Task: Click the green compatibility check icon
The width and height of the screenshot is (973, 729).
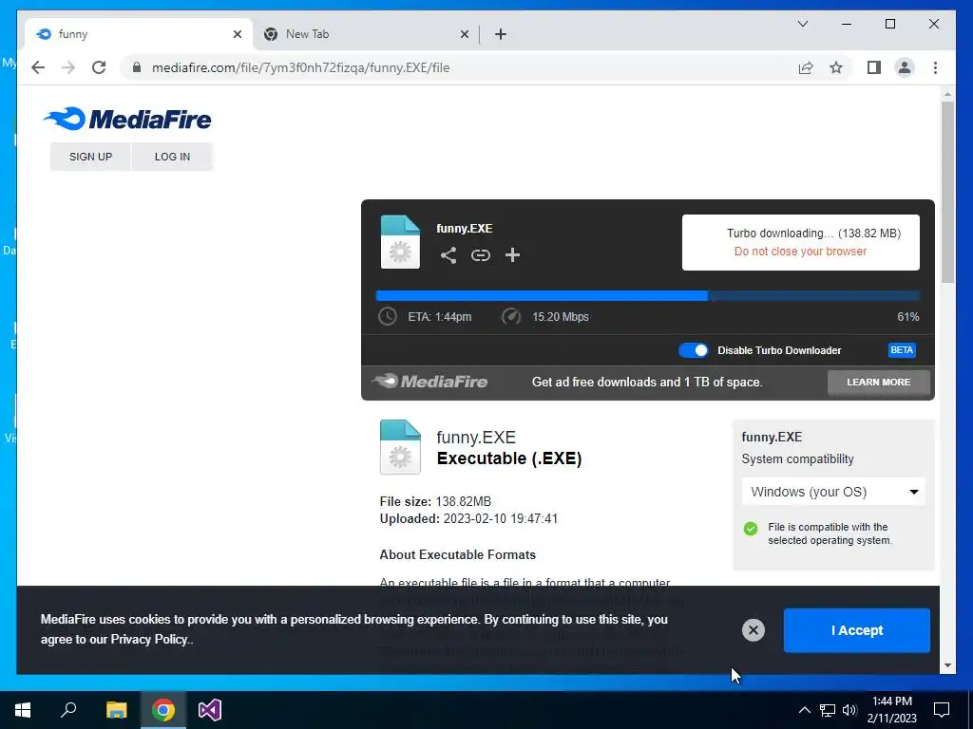Action: click(x=751, y=528)
